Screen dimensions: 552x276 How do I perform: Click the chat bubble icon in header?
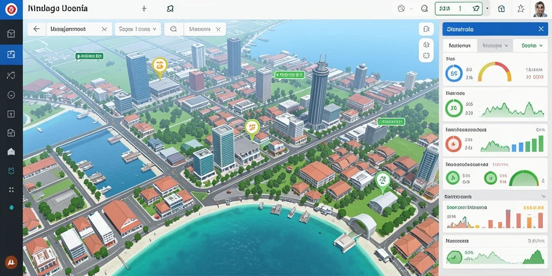424,9
